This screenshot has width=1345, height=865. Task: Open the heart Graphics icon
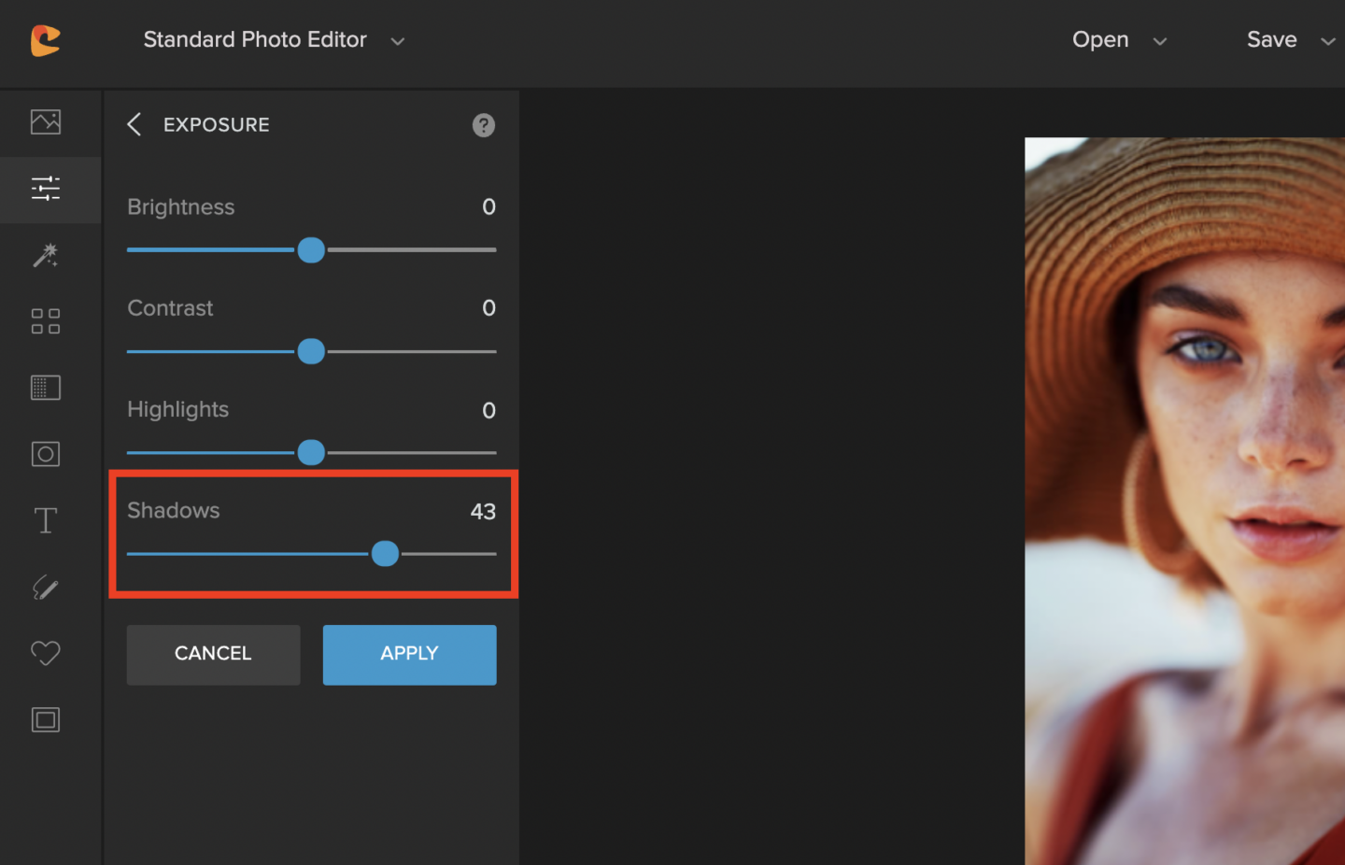pyautogui.click(x=46, y=653)
